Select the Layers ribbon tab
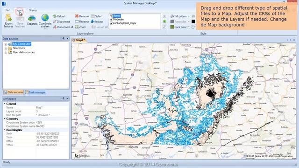Image resolution: width=299 pixels, height=168 pixels. click(x=19, y=10)
